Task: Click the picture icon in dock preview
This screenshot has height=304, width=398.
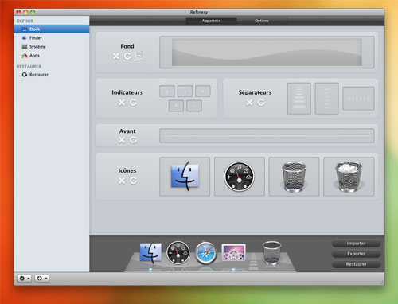Action: (233, 252)
